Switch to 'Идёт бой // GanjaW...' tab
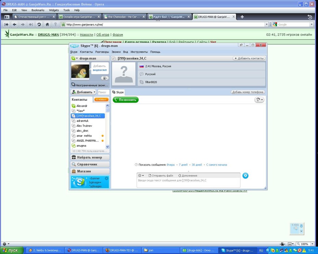Viewport: 318px width, 254px height. pyautogui.click(x=169, y=17)
